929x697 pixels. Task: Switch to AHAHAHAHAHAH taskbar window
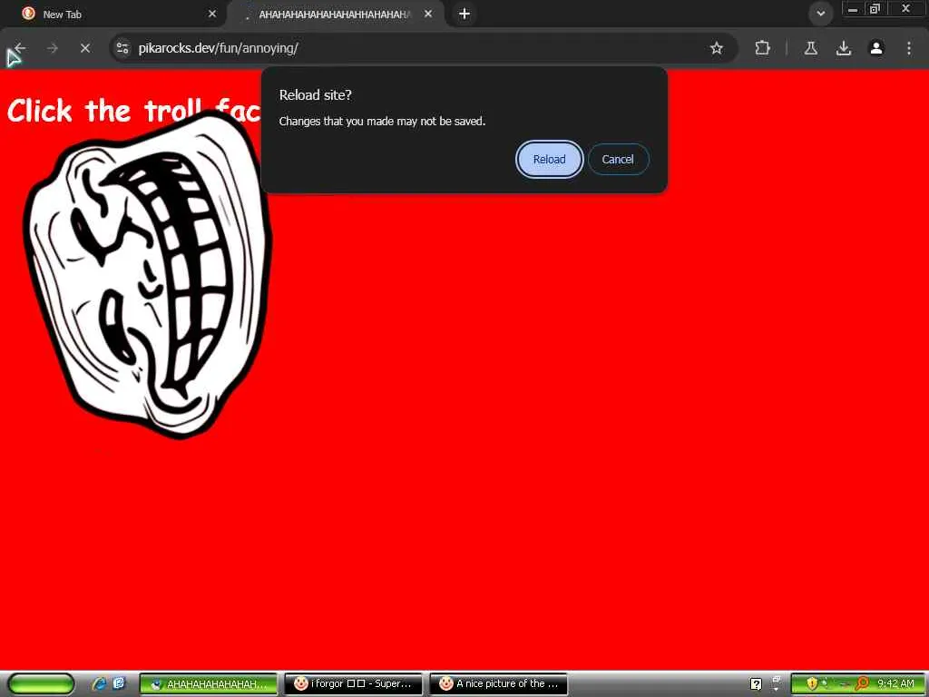[208, 684]
